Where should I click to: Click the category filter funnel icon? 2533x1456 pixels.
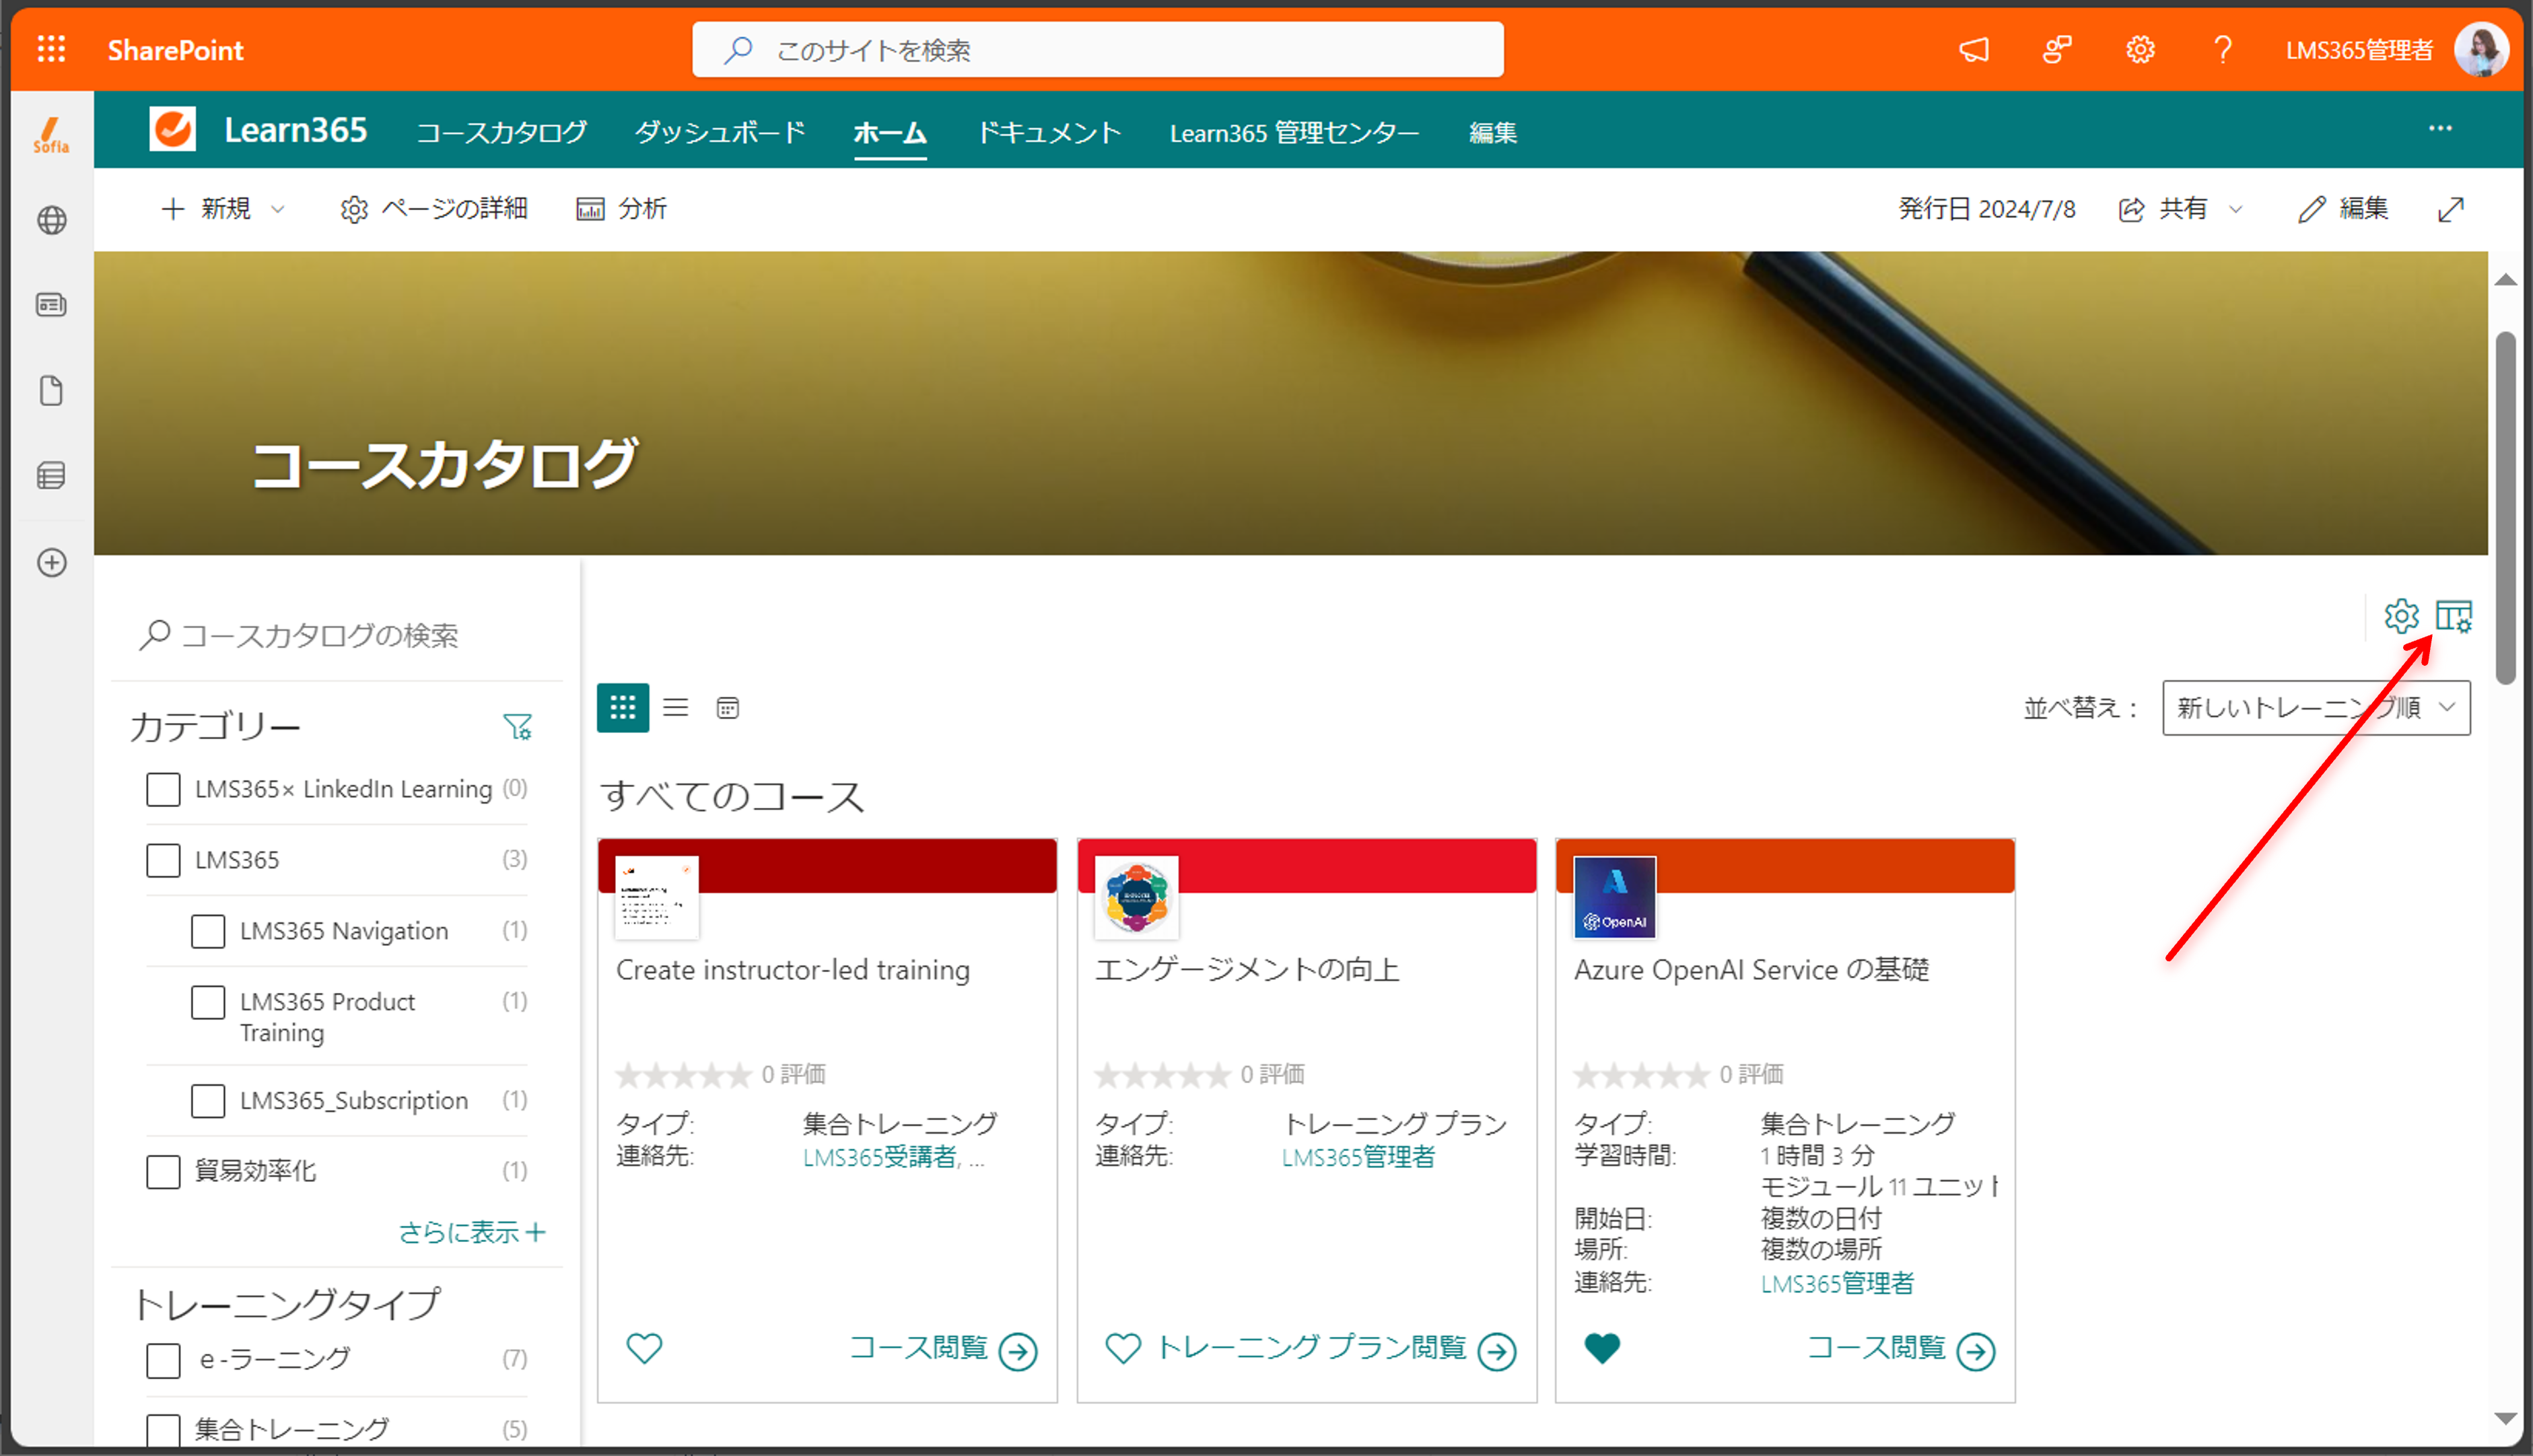[x=517, y=726]
